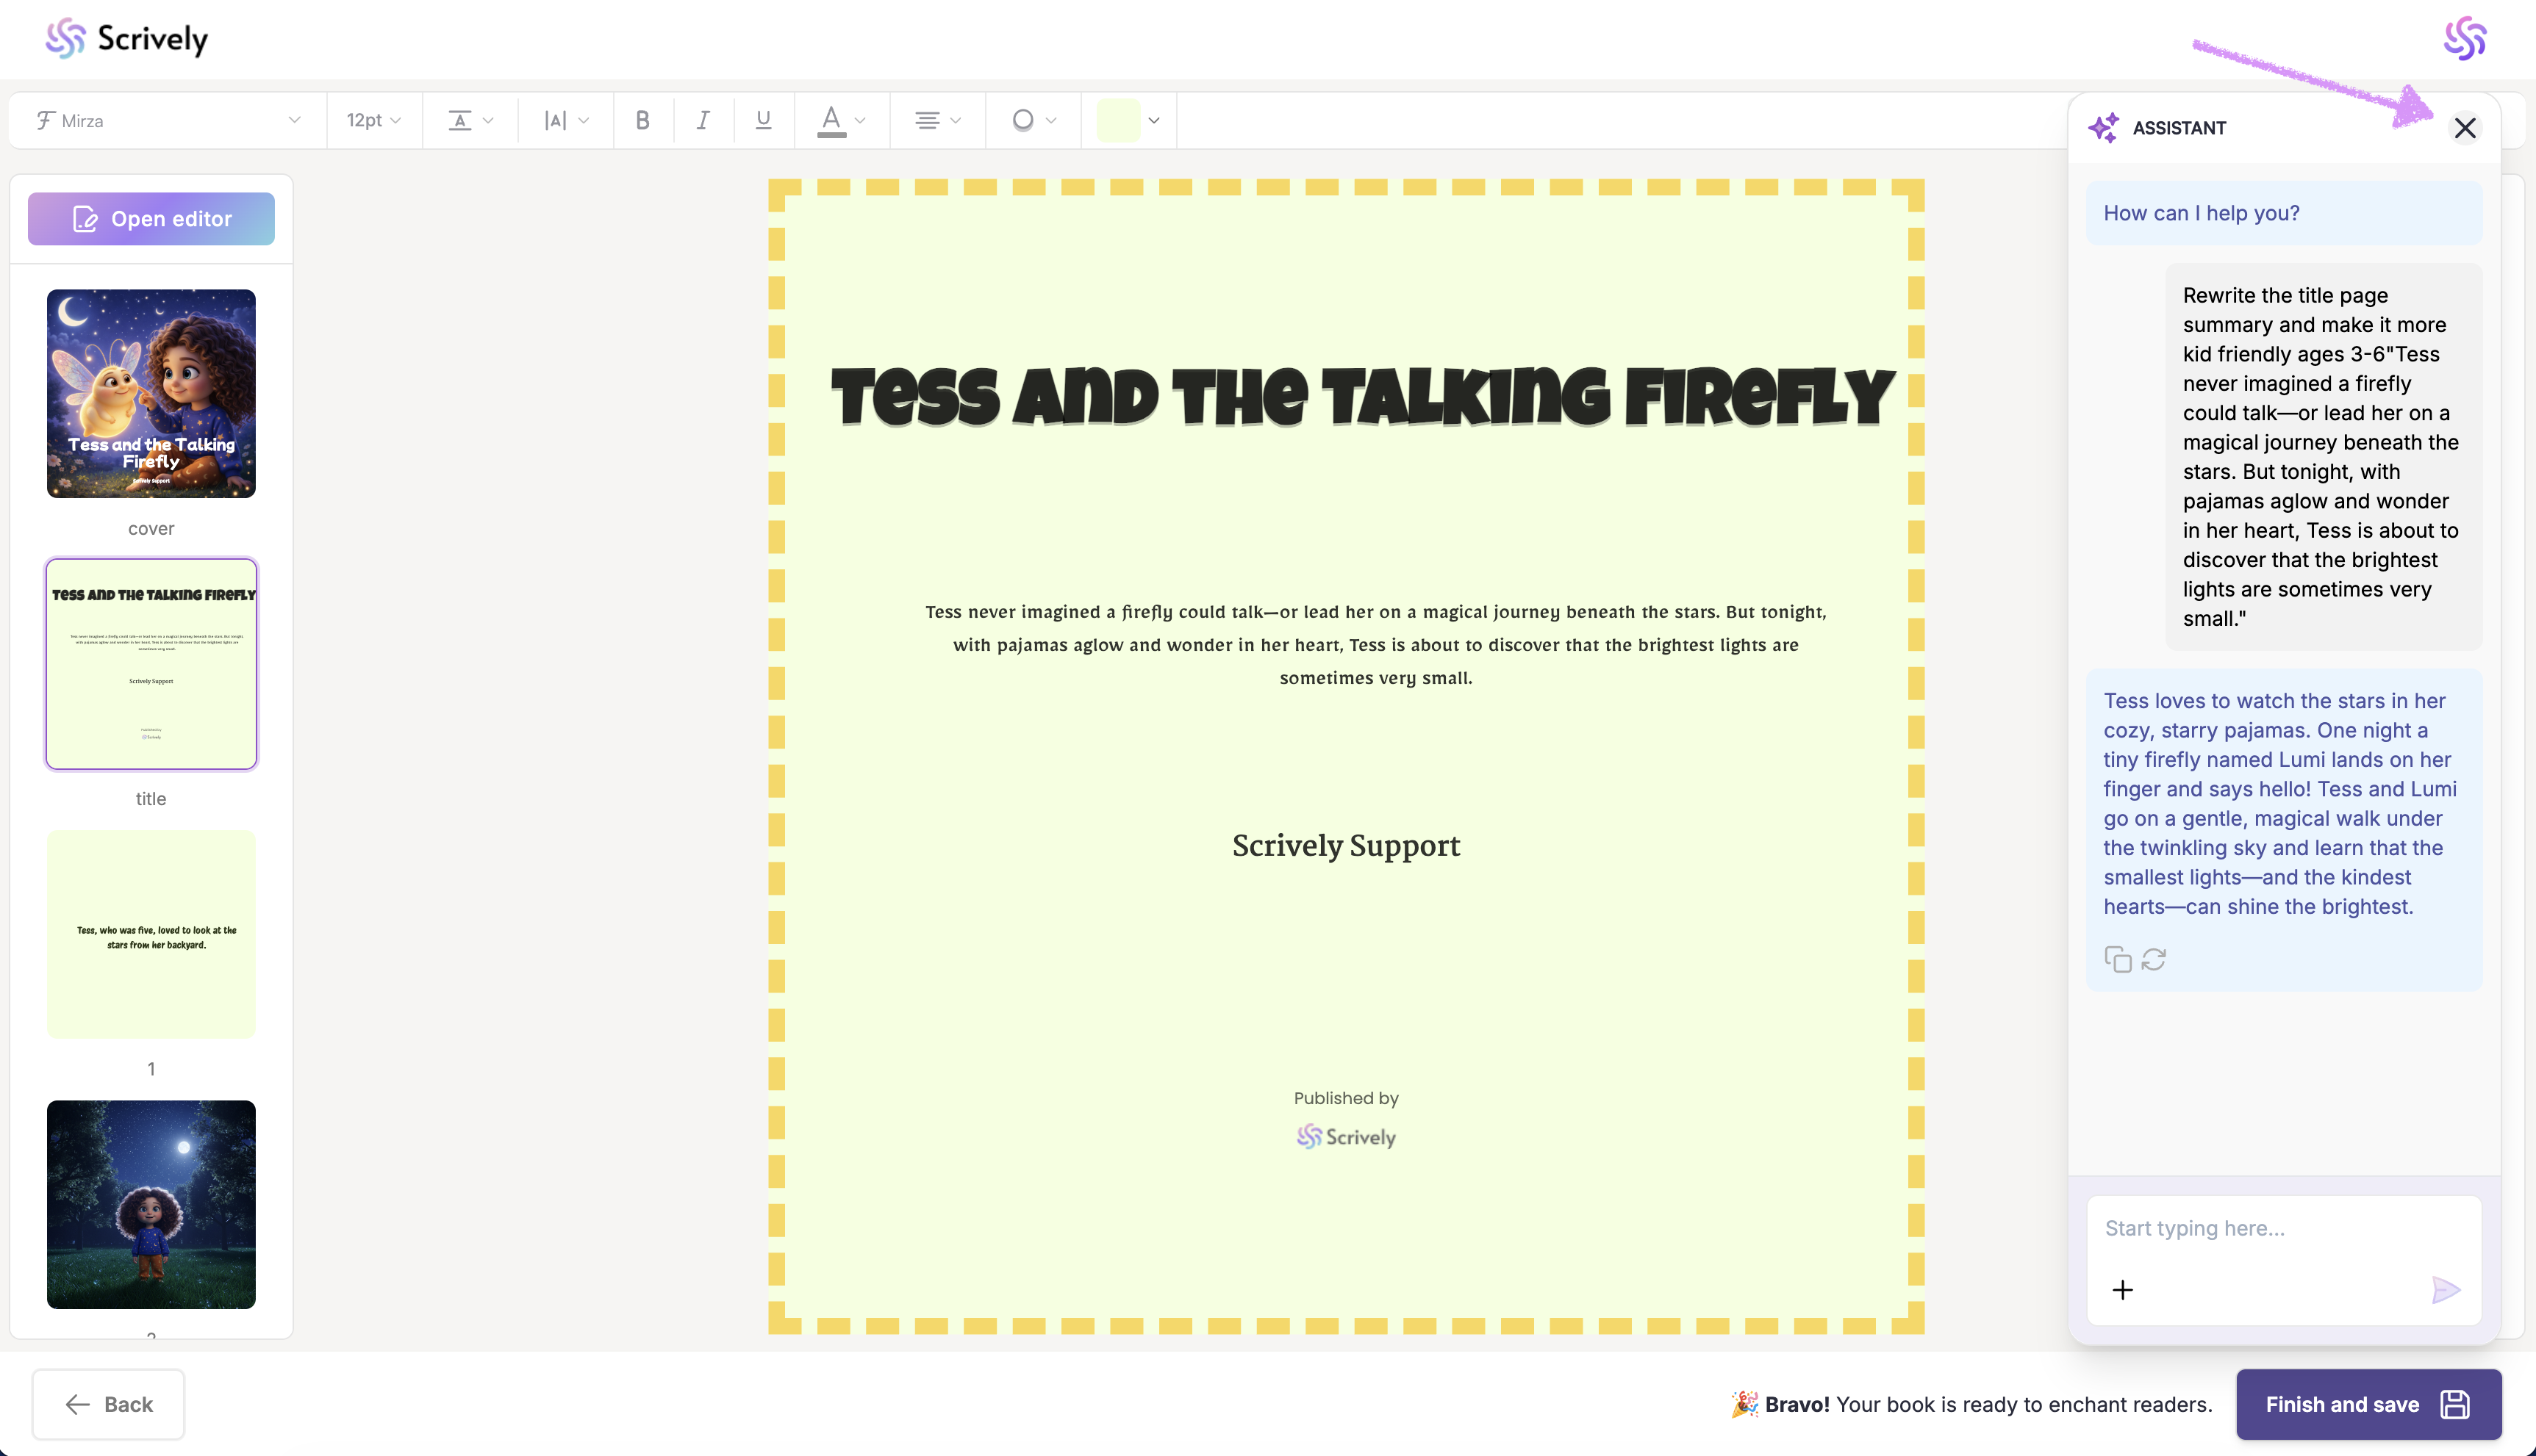Toggle underline formatting
The height and width of the screenshot is (1456, 2536).
tap(763, 120)
